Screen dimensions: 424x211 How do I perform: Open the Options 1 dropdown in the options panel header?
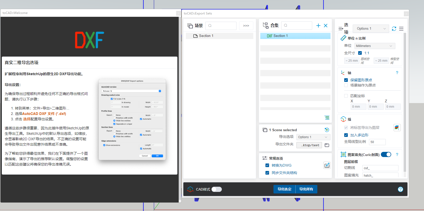371,29
